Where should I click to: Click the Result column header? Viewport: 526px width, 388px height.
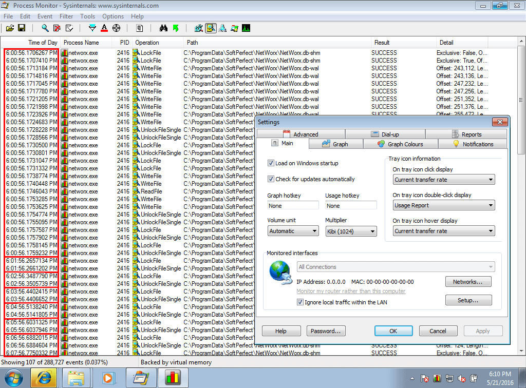coord(404,43)
